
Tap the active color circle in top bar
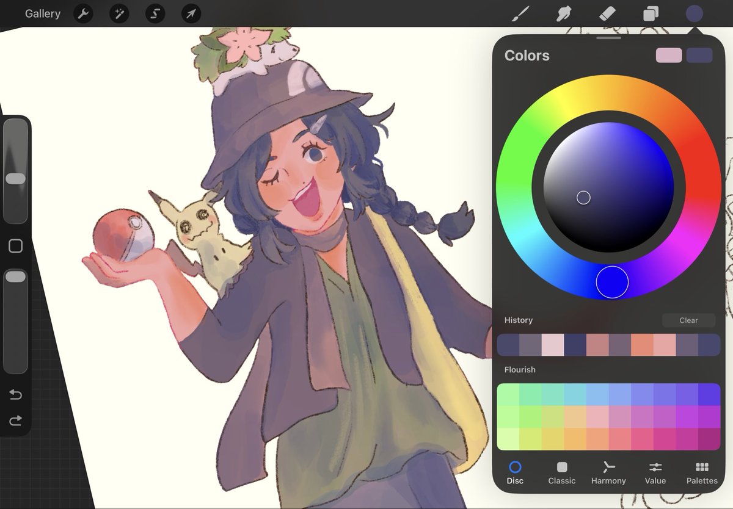pyautogui.click(x=694, y=13)
